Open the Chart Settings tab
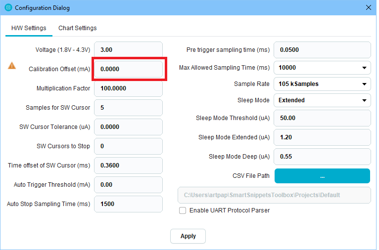This screenshot has width=379, height=250. coord(77,28)
